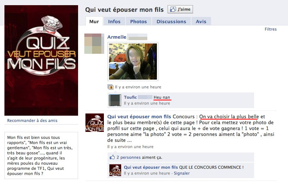Screen dimensions: 288x182
Task: Open the large Qui veut épouser mon fils cover image
Action: [x=41, y=60]
